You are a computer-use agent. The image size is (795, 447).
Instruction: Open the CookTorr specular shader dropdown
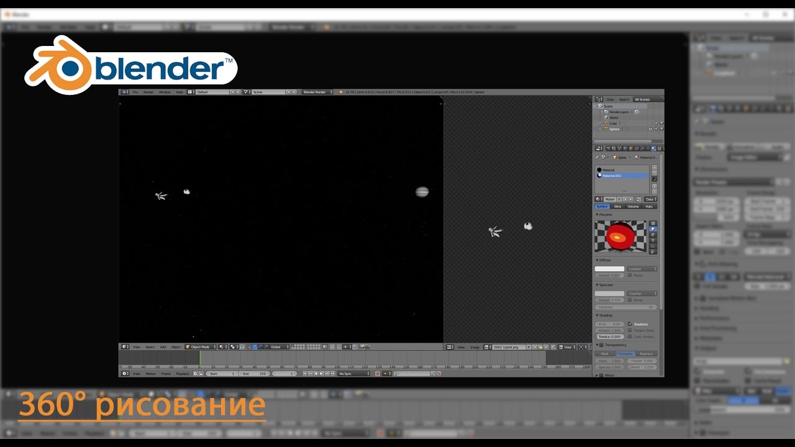click(x=642, y=294)
